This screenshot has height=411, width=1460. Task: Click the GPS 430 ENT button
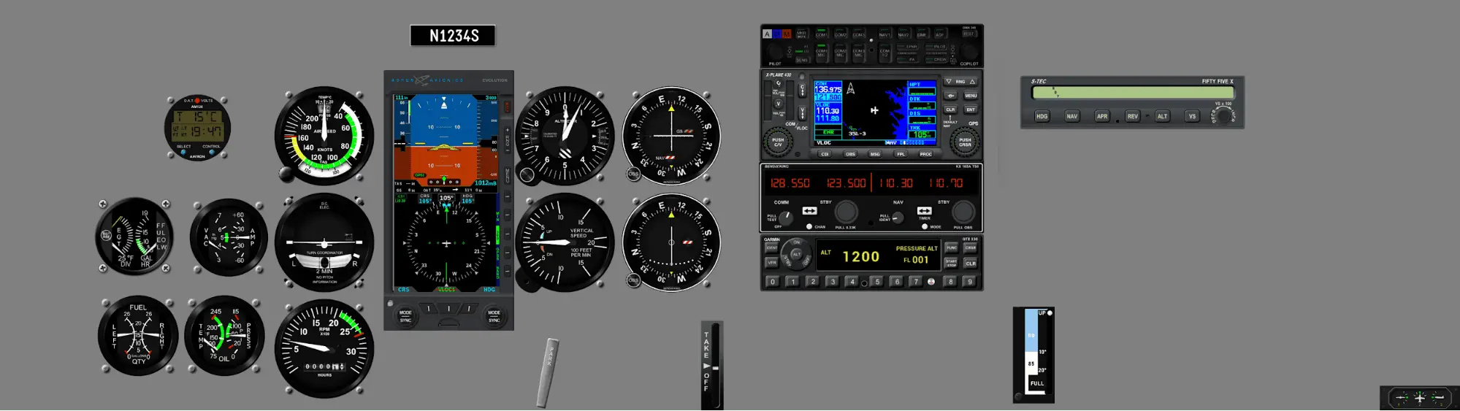[971, 110]
